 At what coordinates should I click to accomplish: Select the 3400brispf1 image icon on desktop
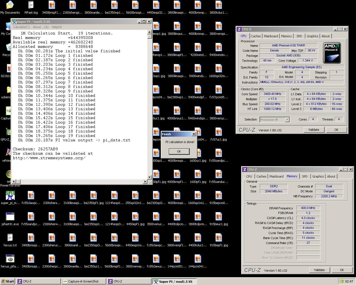52,5
